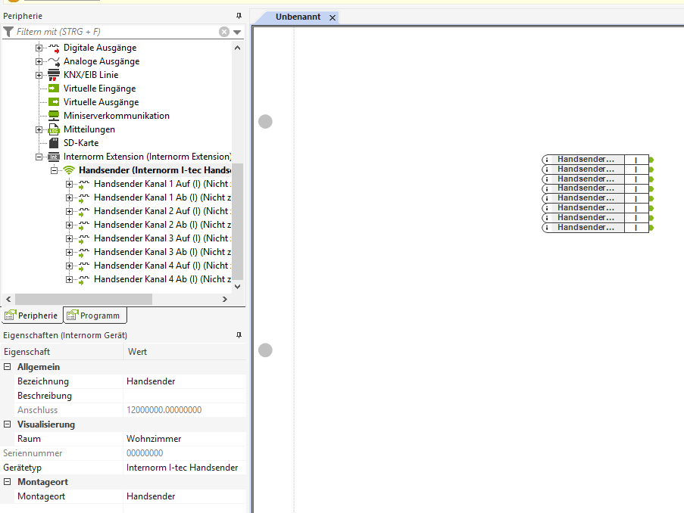Pin the Peripherie panel
Image resolution: width=684 pixels, height=513 pixels.
[239, 16]
